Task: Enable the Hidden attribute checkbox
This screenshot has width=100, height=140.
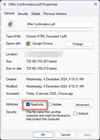Action: [50, 105]
